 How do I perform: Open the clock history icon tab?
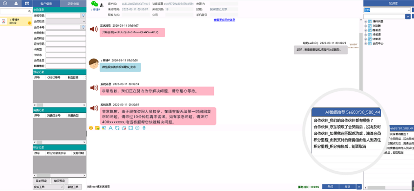pos(5,3)
